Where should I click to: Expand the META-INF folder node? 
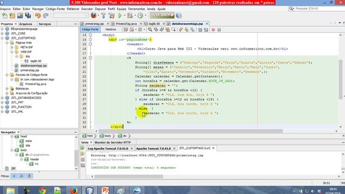12,47
